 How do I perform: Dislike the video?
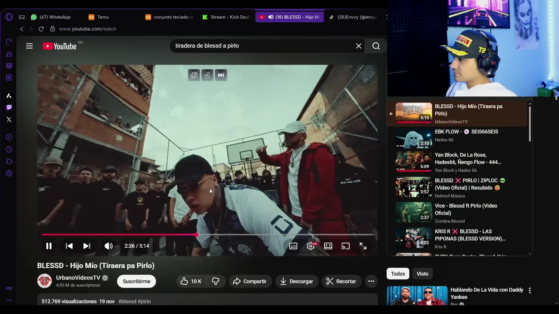(216, 281)
